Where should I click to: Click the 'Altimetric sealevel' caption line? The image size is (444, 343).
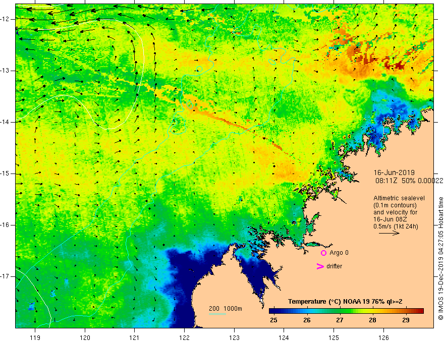[x=399, y=198]
